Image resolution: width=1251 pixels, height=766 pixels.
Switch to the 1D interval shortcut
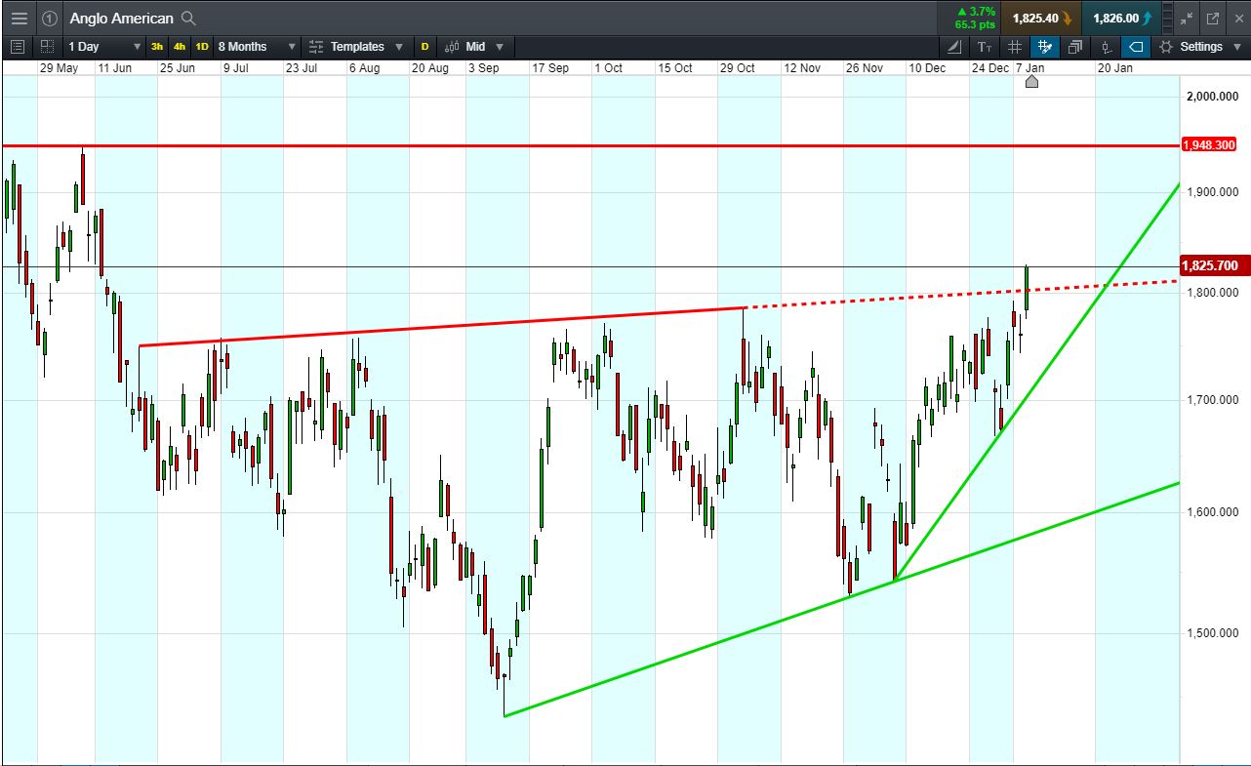pos(202,47)
